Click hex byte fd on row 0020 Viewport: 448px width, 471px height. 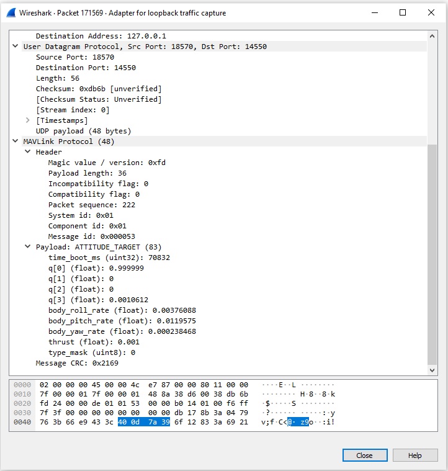click(x=44, y=403)
